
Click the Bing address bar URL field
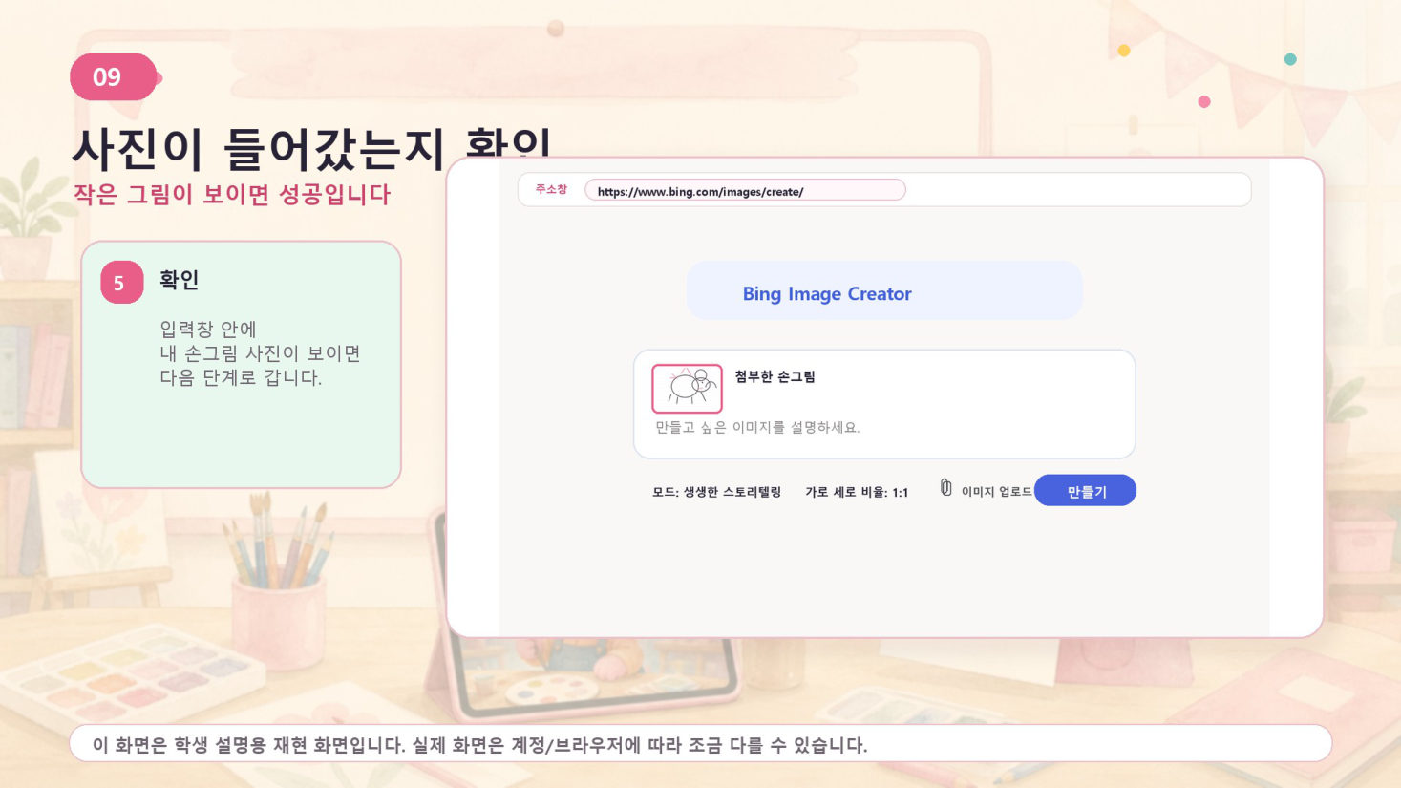click(x=745, y=190)
